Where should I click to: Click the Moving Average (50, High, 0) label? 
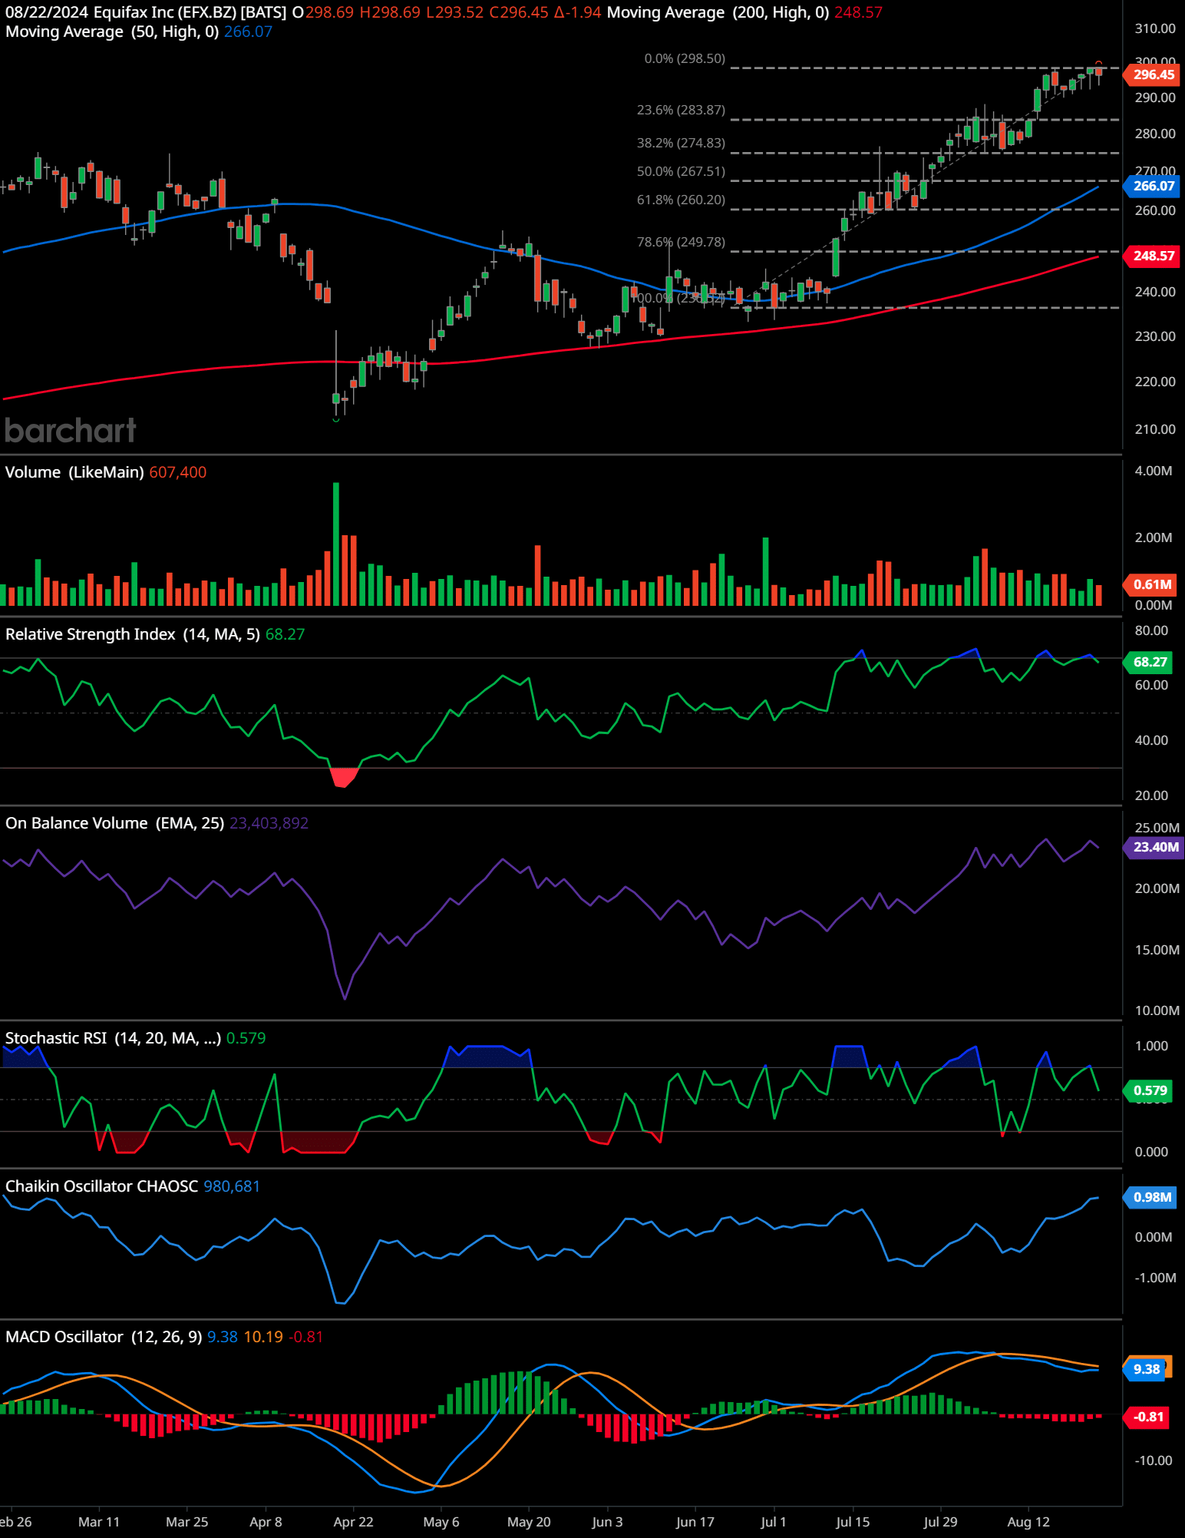point(112,31)
